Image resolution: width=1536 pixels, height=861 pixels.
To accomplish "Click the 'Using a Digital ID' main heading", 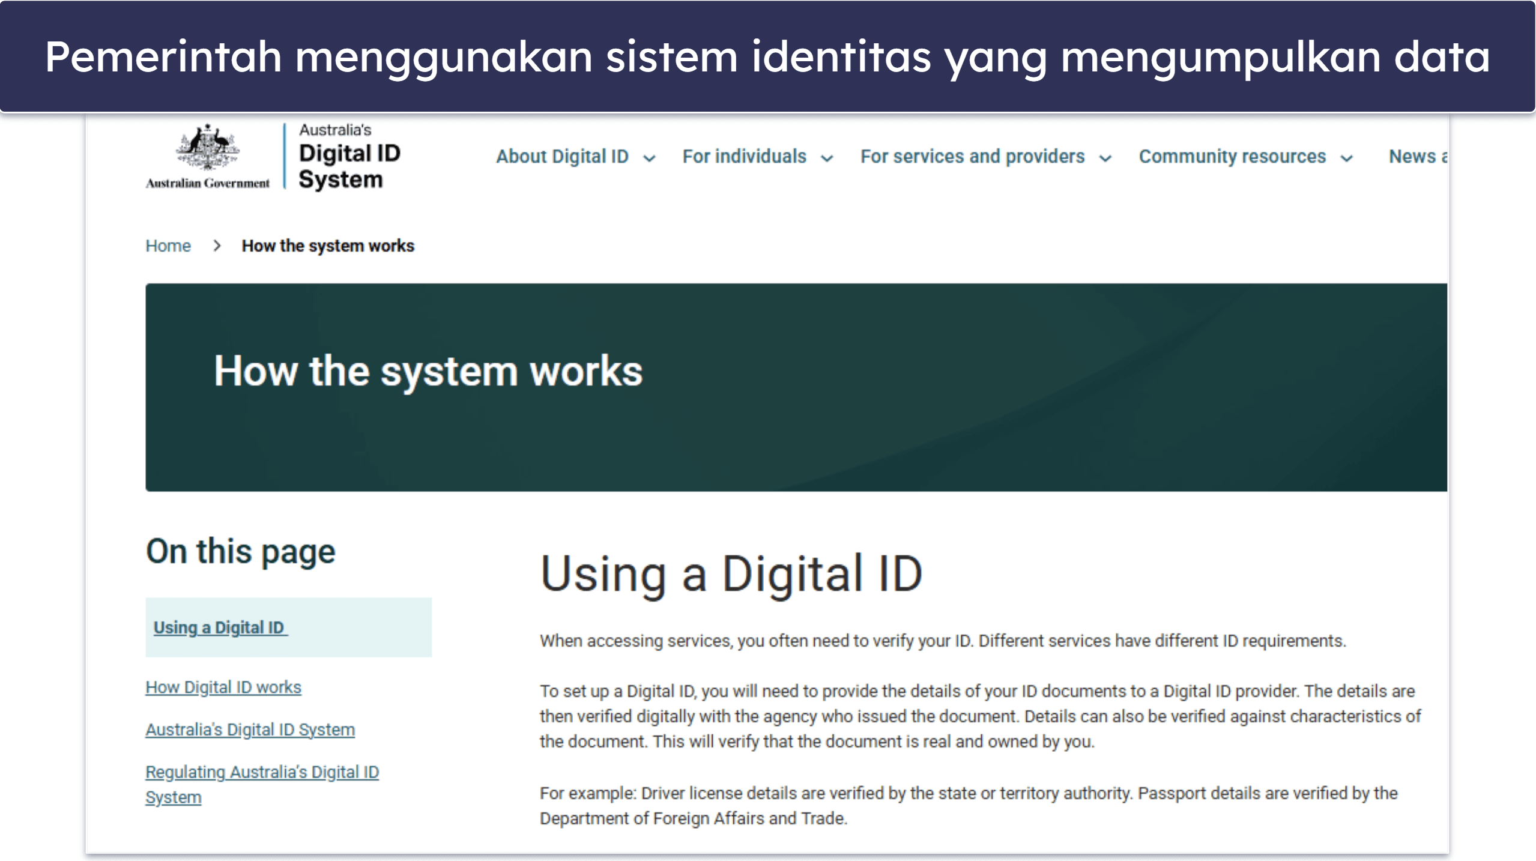I will pos(731,574).
